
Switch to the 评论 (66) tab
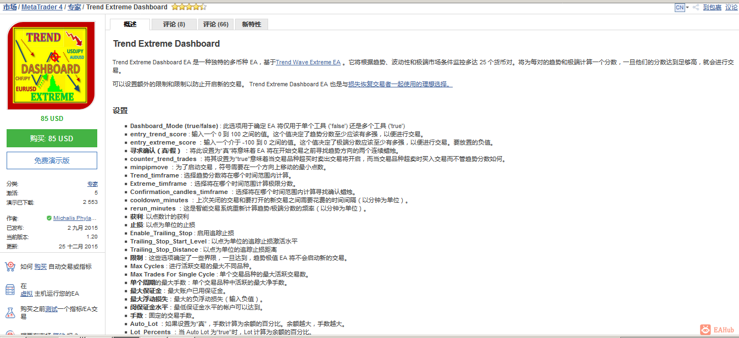tap(215, 24)
